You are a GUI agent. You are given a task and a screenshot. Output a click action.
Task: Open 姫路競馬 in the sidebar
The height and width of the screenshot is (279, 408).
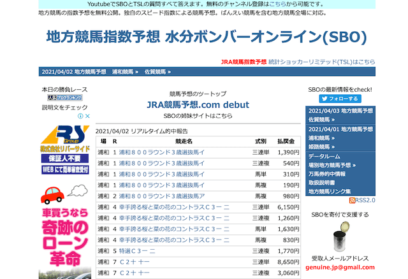[x=321, y=147]
